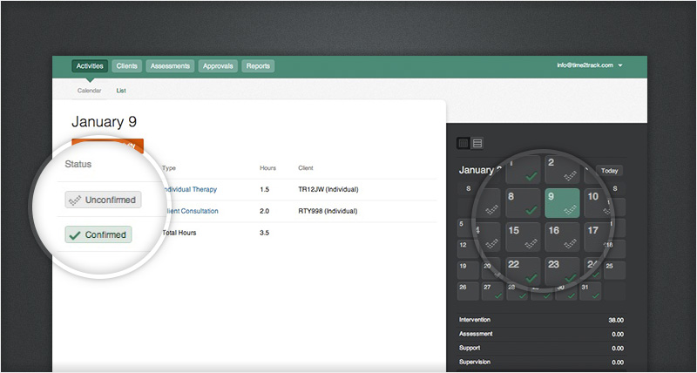Image resolution: width=697 pixels, height=373 pixels.
Task: Switch to list view icon in sidebar
Action: 477,143
